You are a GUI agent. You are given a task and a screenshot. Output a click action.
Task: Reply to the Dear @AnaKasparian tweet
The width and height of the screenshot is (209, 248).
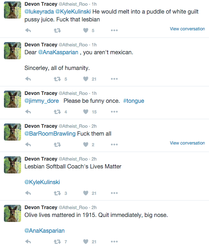28,79
